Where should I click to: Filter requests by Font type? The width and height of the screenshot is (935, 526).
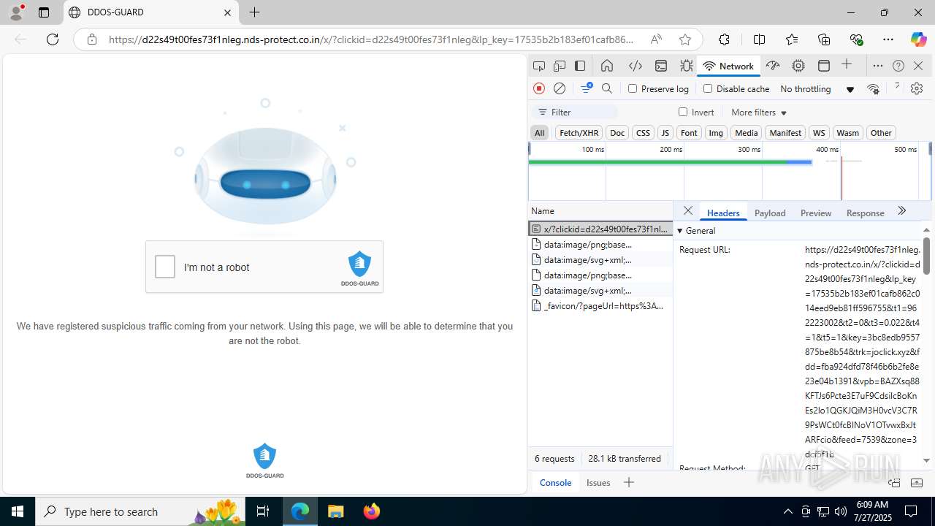(x=689, y=132)
